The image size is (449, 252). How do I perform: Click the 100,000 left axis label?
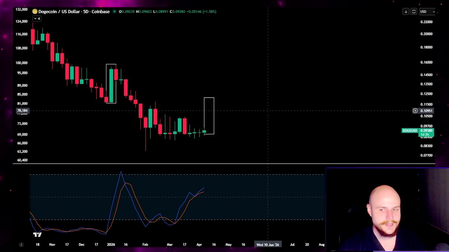(22, 63)
